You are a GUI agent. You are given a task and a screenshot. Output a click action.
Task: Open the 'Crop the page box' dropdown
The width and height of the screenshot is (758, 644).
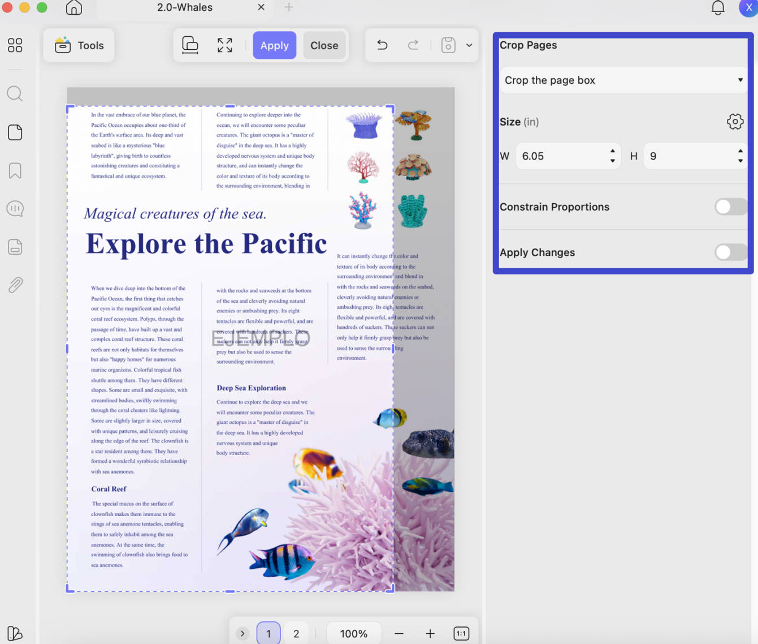point(623,80)
